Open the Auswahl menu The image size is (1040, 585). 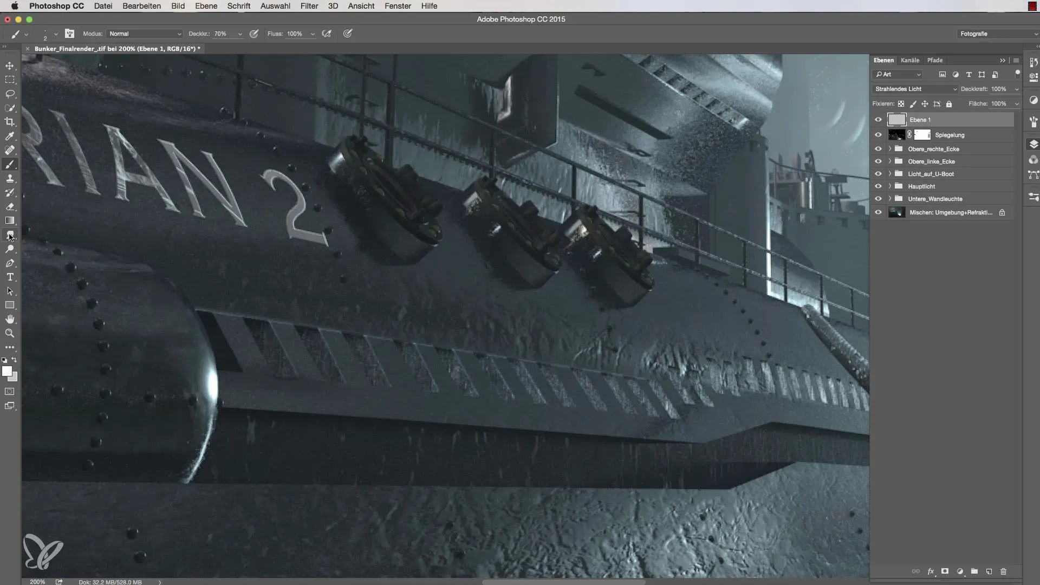tap(275, 6)
